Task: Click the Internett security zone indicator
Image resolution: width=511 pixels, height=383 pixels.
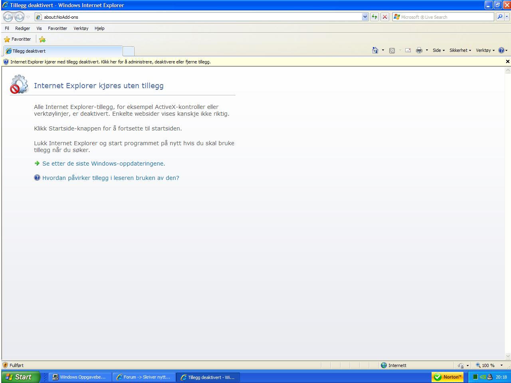Action: (x=394, y=365)
